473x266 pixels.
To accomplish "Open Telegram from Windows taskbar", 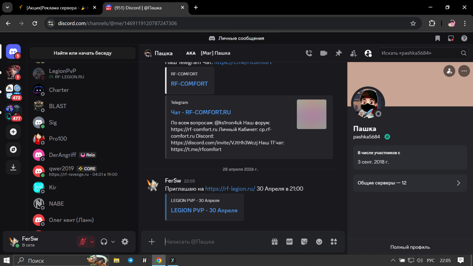I will [x=131, y=260].
